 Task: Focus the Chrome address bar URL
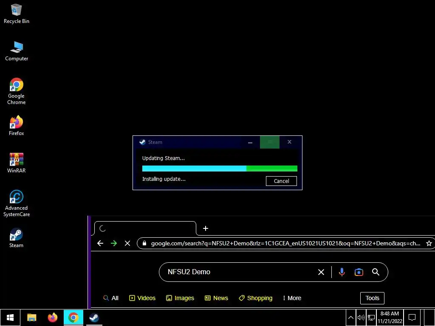click(285, 243)
